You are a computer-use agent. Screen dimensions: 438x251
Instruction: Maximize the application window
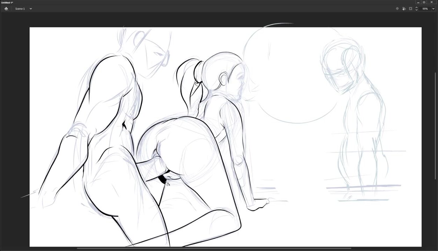(424, 2)
